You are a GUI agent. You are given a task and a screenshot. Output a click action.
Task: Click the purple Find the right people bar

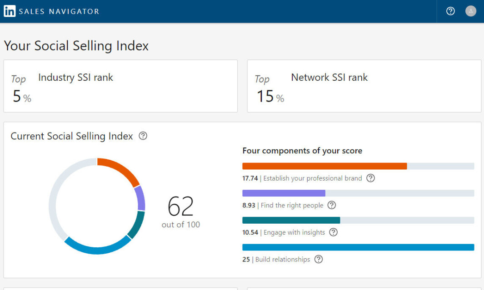coord(284,193)
